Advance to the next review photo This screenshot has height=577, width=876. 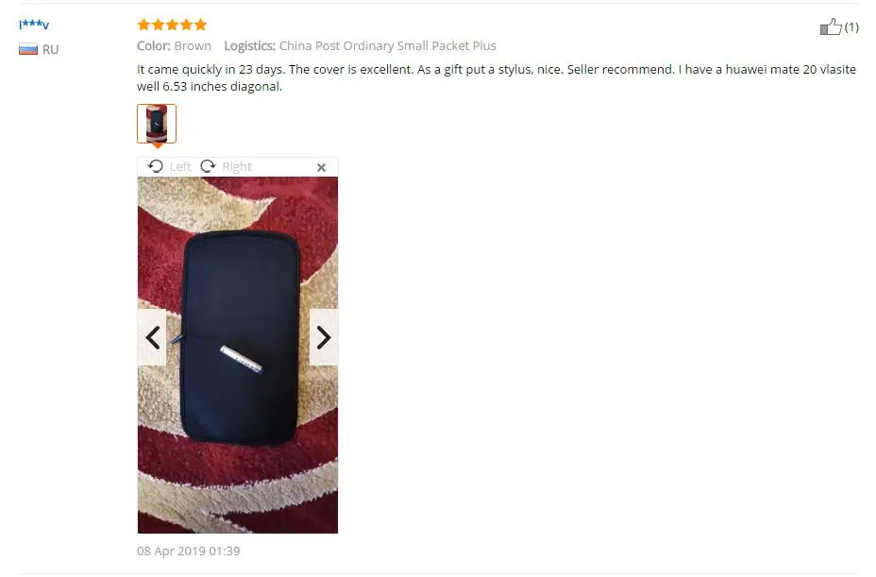click(324, 337)
